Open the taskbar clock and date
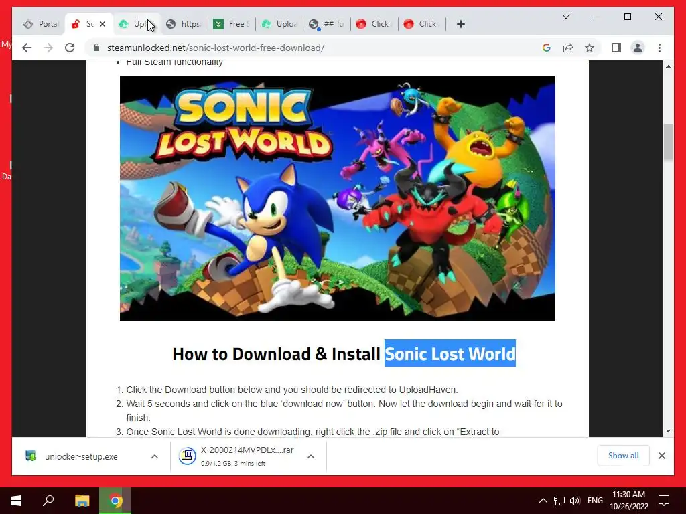Viewport: 686px width, 514px height. point(628,501)
